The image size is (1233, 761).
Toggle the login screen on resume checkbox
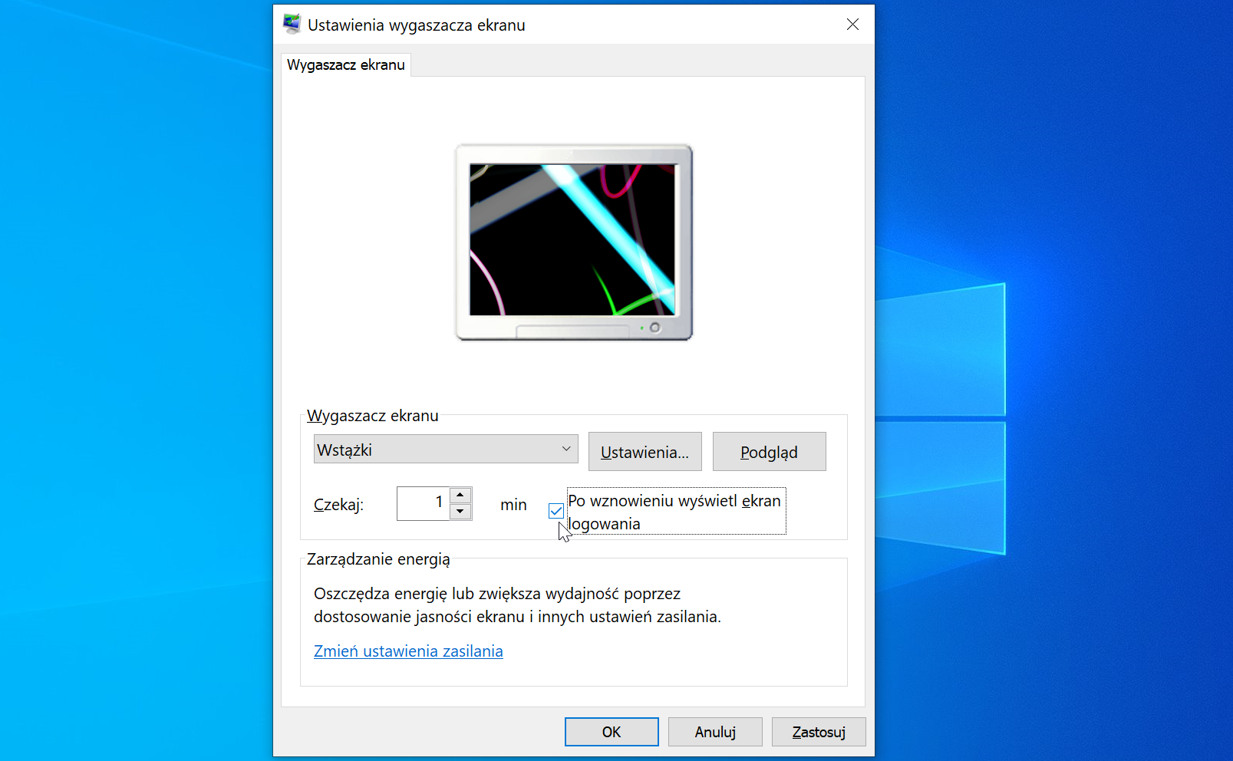point(556,511)
